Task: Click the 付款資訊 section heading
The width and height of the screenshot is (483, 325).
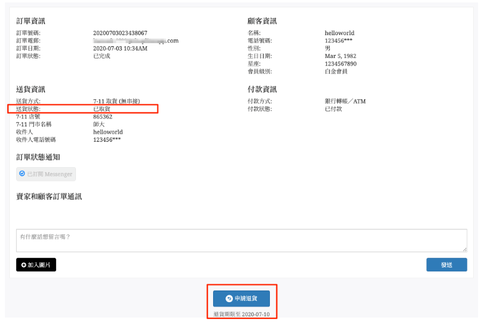Action: [x=262, y=89]
